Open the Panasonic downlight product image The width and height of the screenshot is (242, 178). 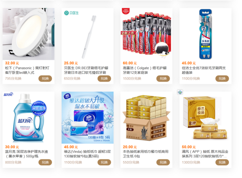point(28,34)
